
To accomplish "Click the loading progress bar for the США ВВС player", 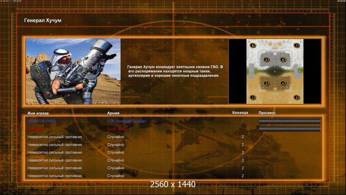I will coord(290,129).
